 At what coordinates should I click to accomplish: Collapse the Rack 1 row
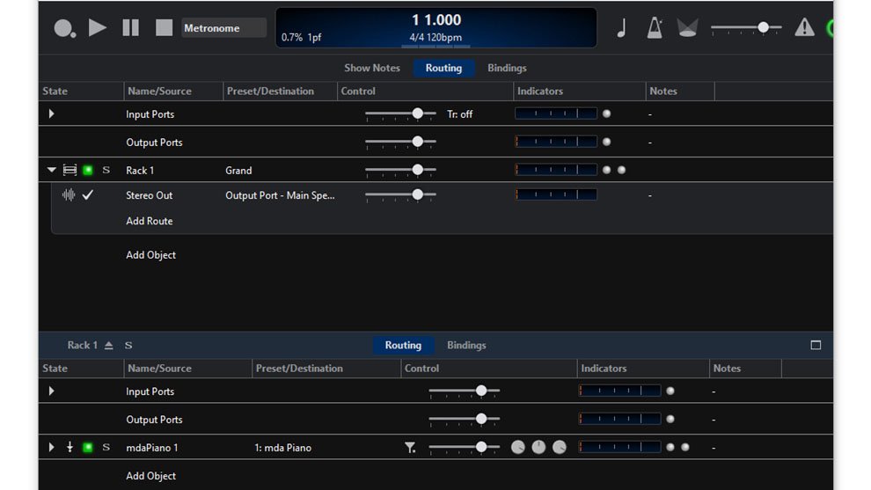click(x=51, y=171)
